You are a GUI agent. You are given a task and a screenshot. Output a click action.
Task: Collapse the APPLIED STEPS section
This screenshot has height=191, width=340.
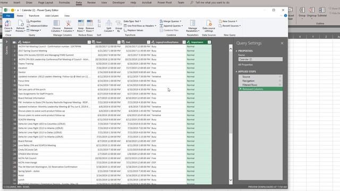click(x=236, y=72)
